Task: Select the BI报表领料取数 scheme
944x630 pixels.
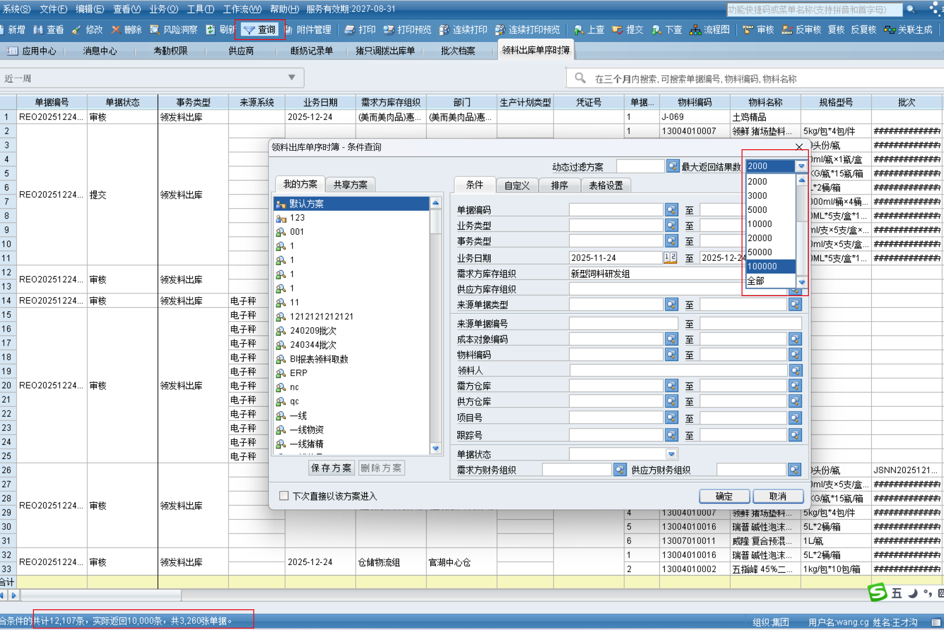Action: coord(319,359)
